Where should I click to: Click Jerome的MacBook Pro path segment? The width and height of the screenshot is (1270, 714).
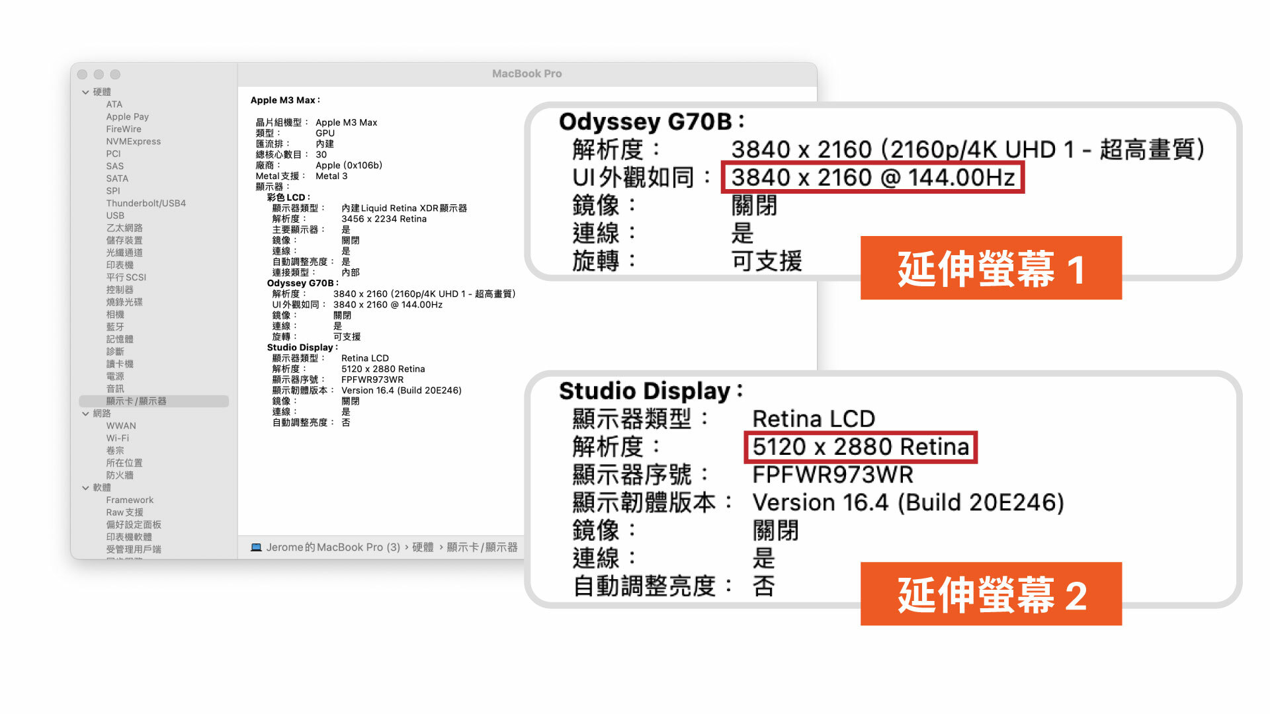click(x=333, y=547)
